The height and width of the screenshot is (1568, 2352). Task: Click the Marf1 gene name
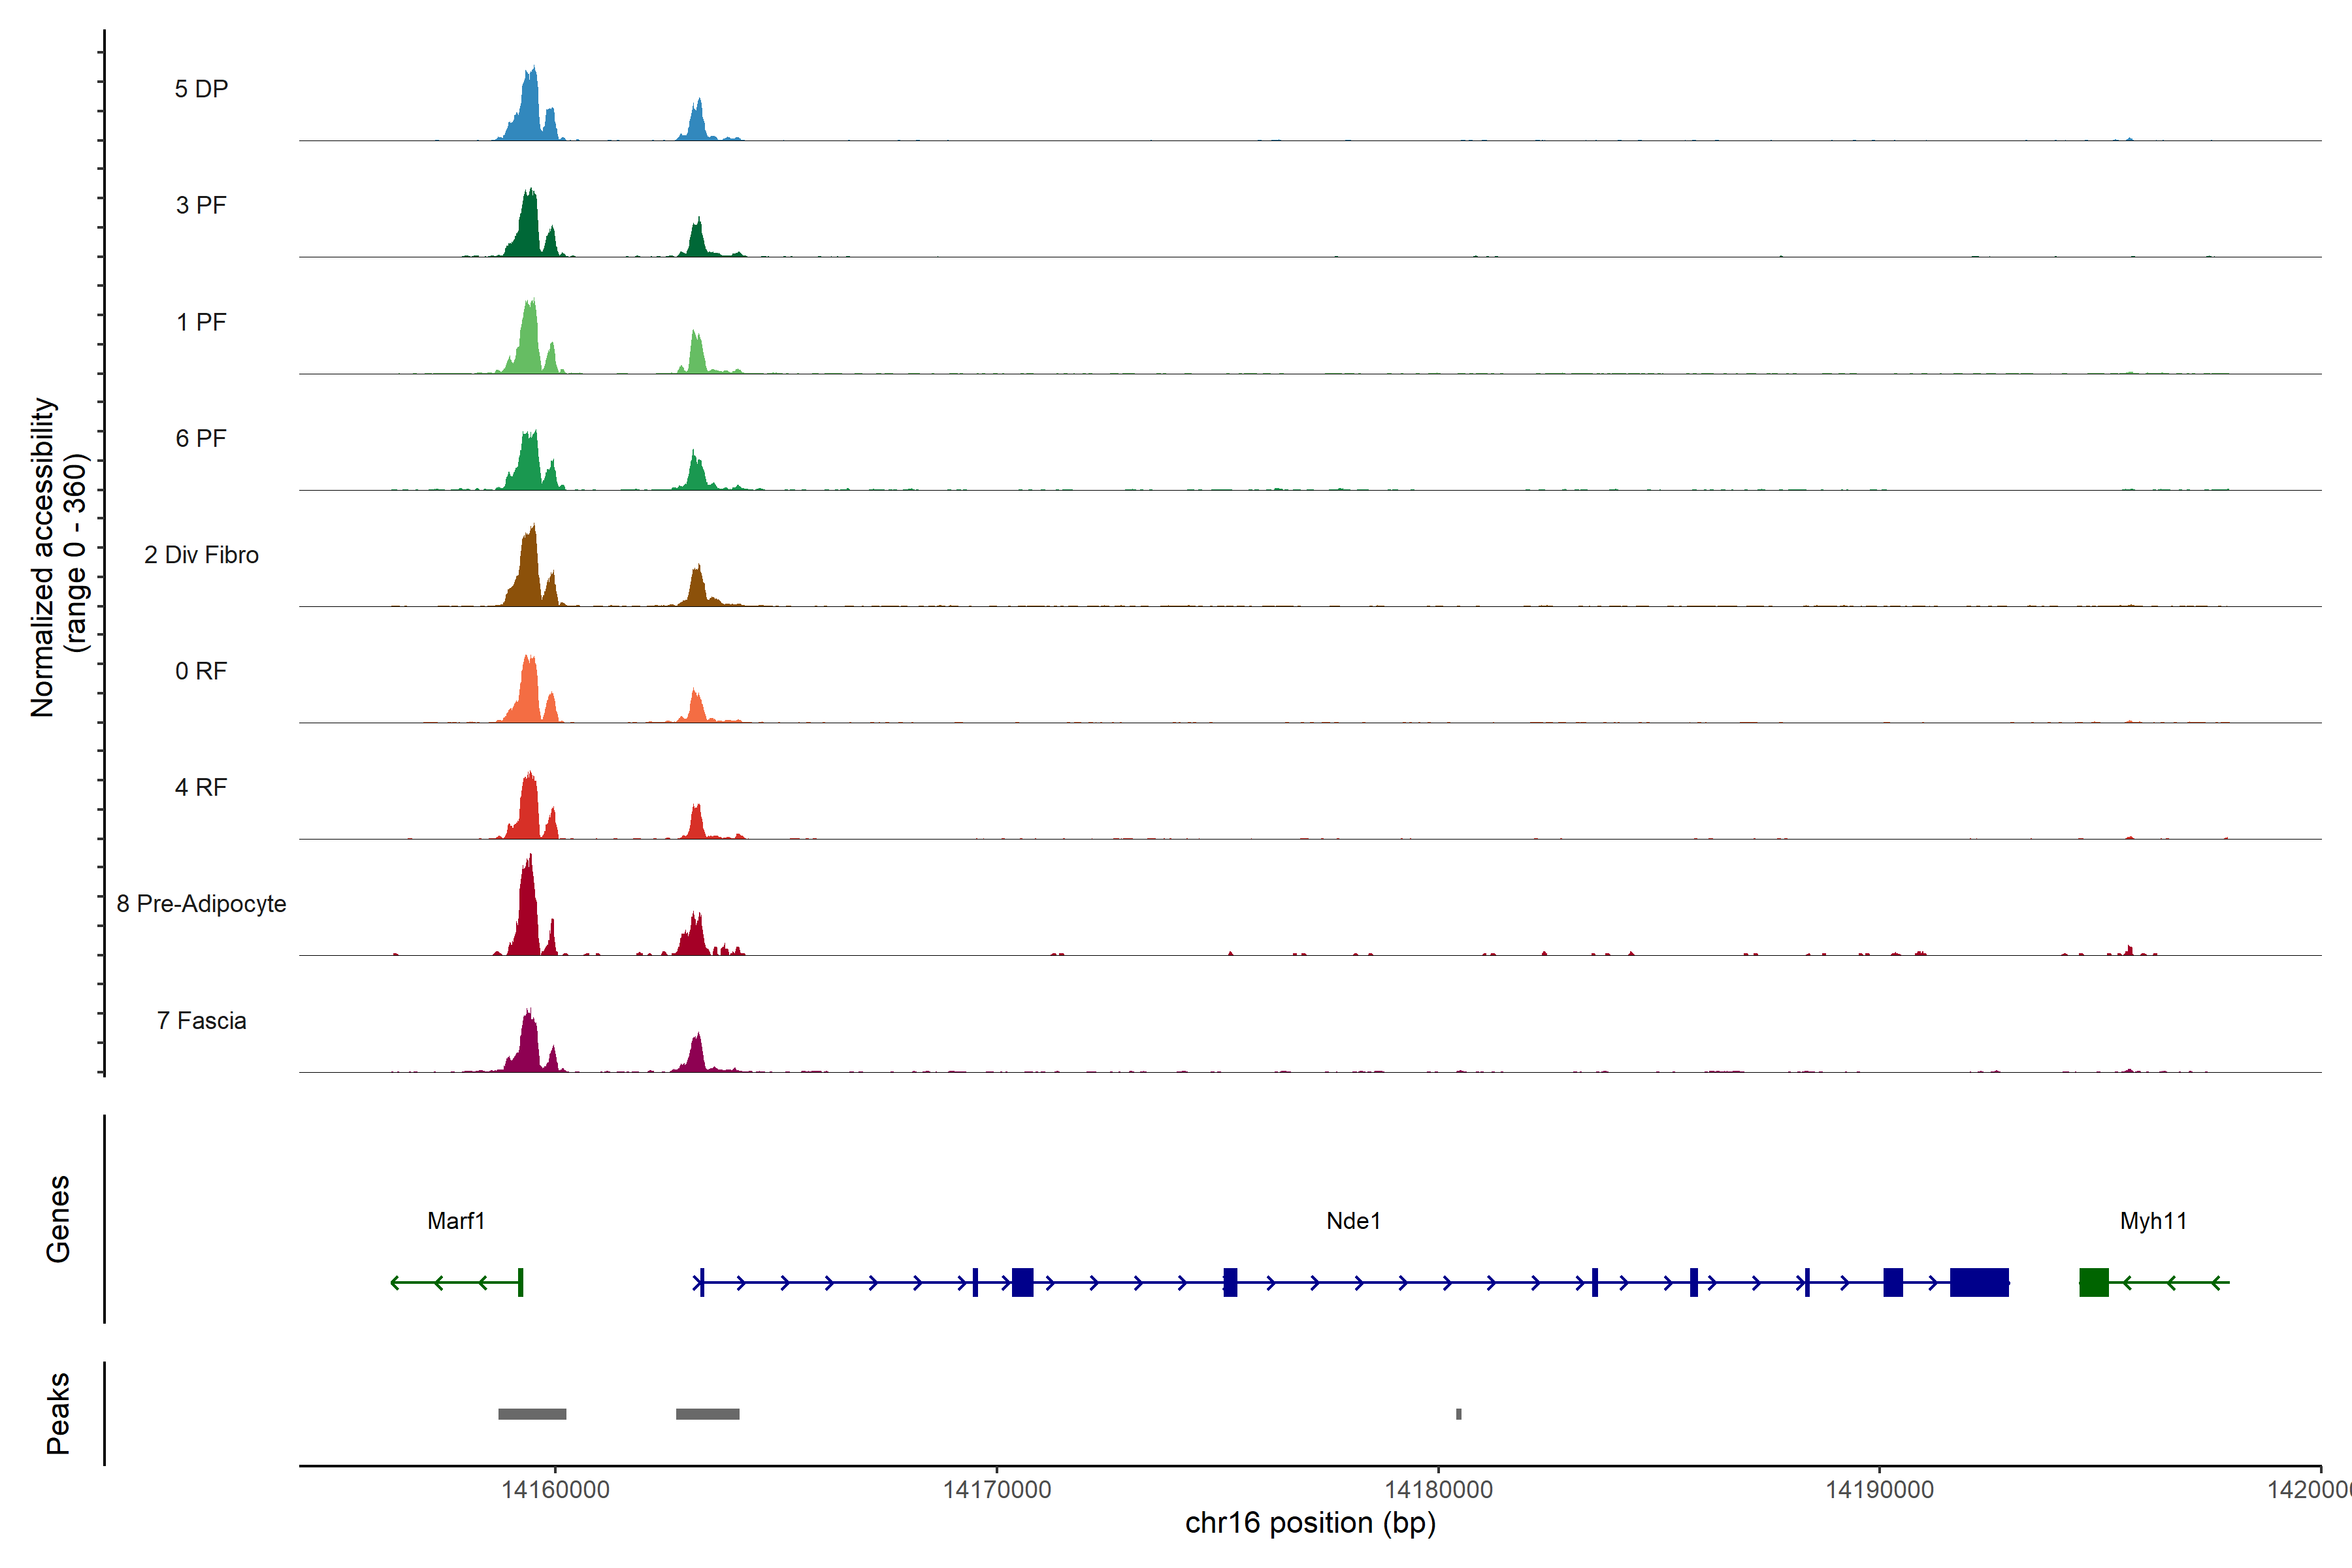pyautogui.click(x=456, y=1221)
